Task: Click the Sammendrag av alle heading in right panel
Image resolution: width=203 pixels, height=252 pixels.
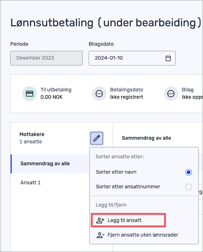Action: tap(147, 138)
